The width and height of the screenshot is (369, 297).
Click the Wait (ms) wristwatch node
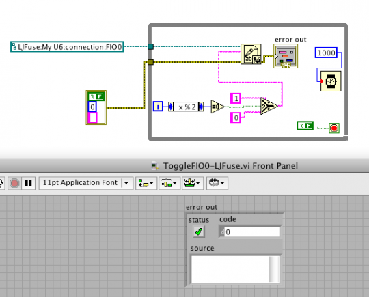(x=331, y=81)
